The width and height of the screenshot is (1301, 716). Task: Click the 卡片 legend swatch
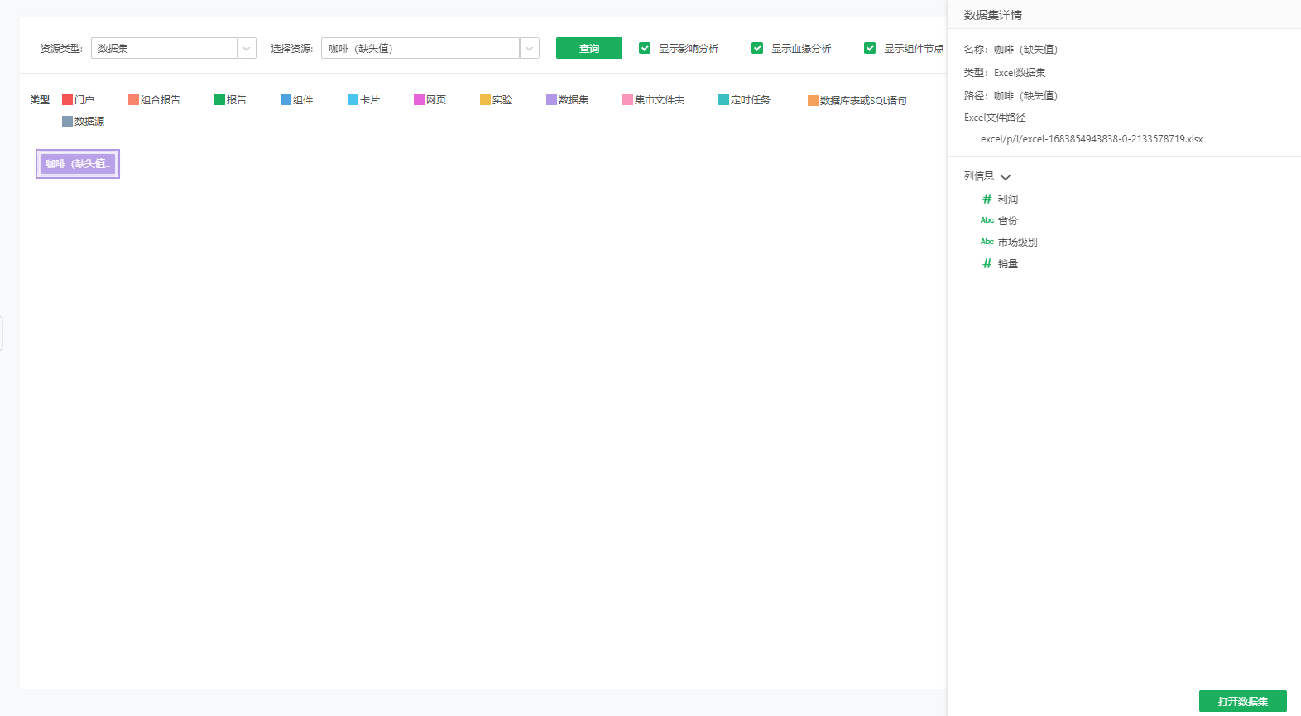coord(353,99)
